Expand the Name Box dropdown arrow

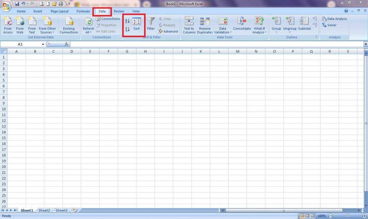pos(43,44)
